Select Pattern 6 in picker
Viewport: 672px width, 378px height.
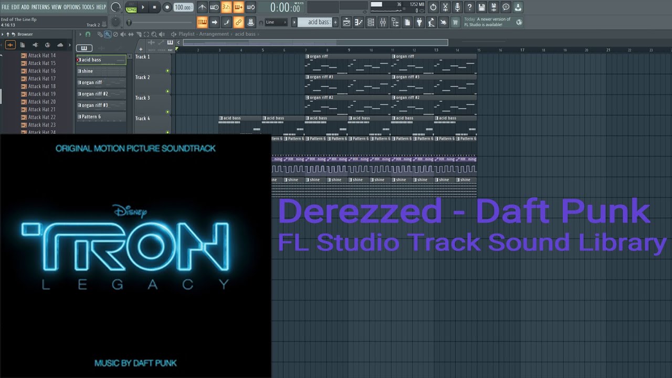click(x=101, y=117)
